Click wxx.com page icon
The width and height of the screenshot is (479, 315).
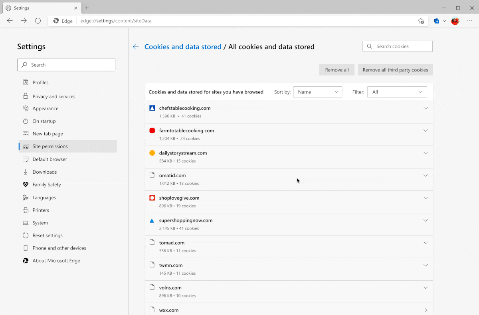pos(152,309)
